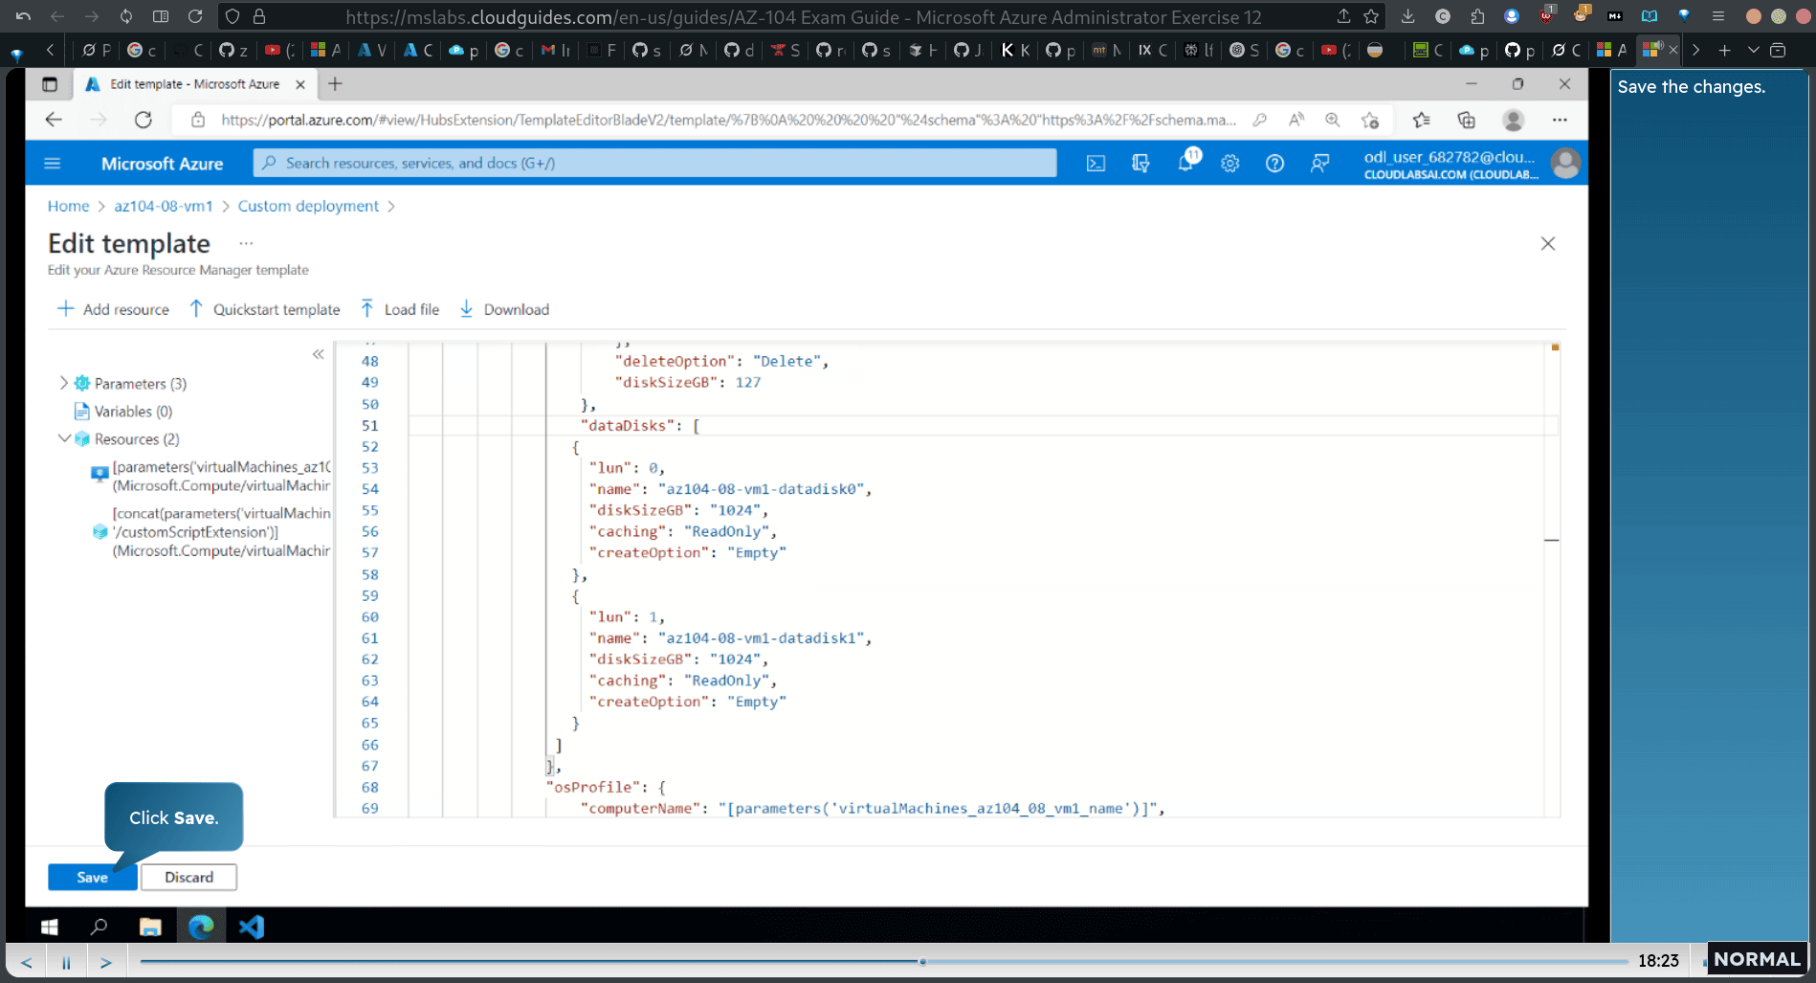Open Azure notifications bell
Screen dimensions: 1816x983
1186,163
